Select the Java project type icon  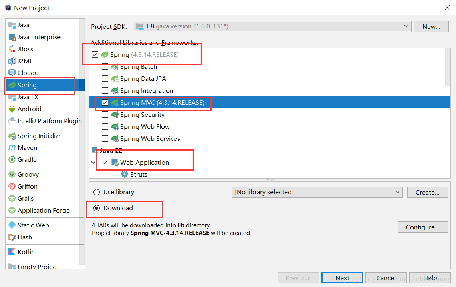tap(12, 25)
